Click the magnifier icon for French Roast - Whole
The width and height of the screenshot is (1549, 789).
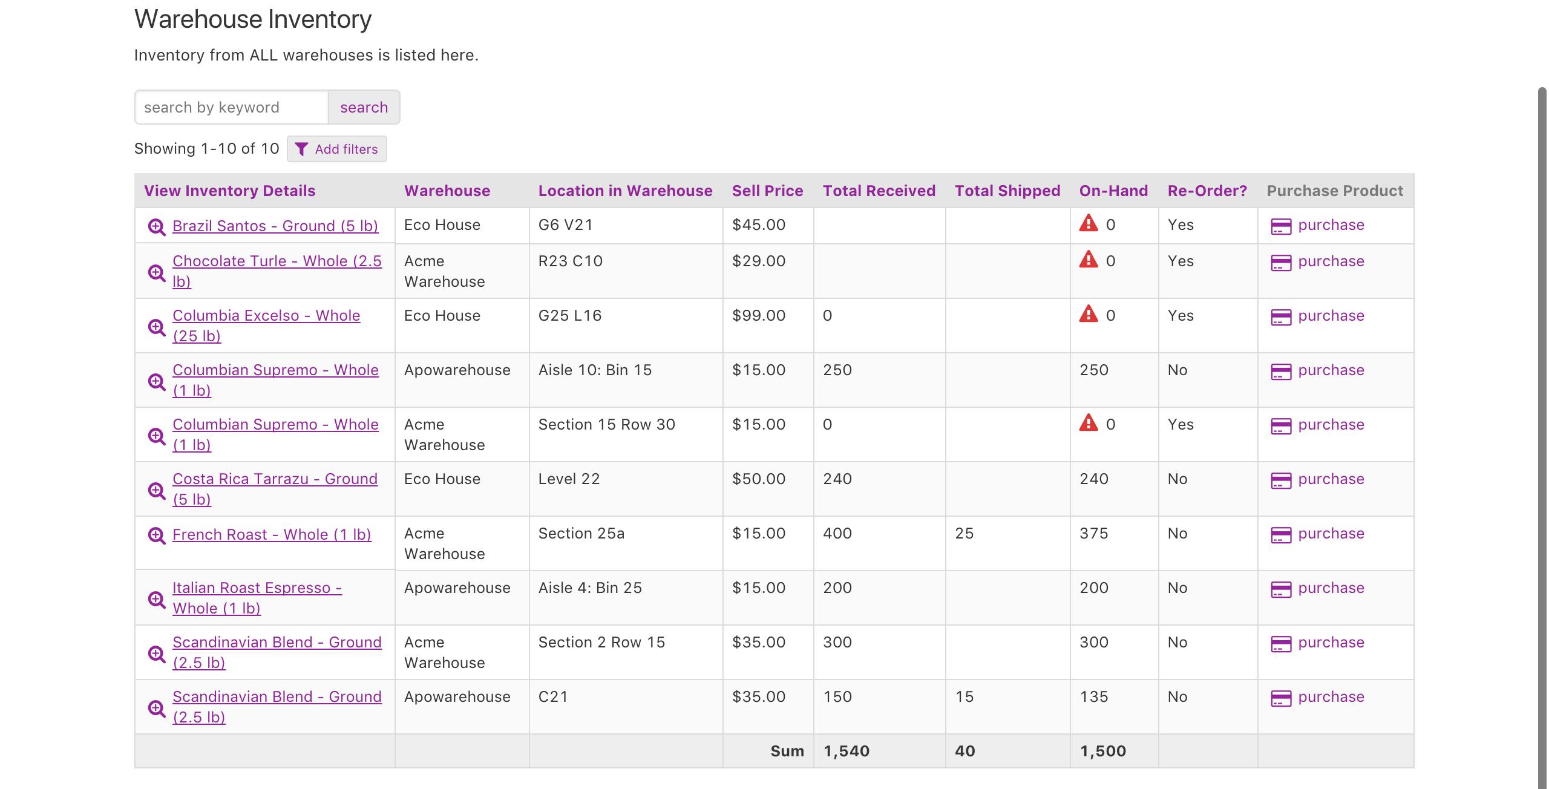point(157,534)
